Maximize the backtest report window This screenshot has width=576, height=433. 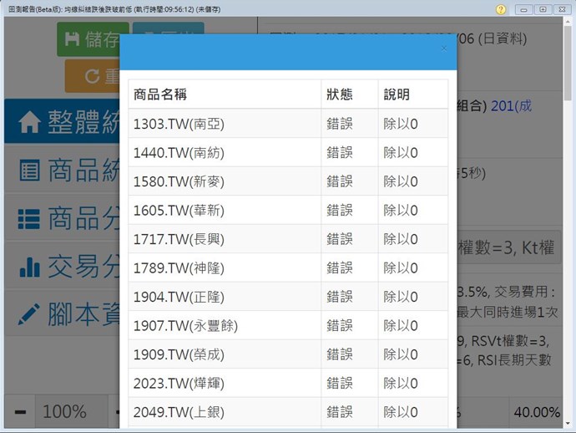[543, 9]
